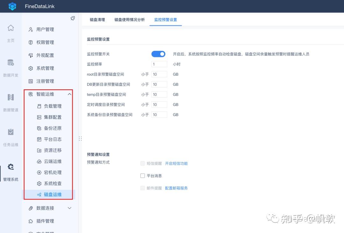Click the disabled 短信提醒 checkbox

[142, 163]
